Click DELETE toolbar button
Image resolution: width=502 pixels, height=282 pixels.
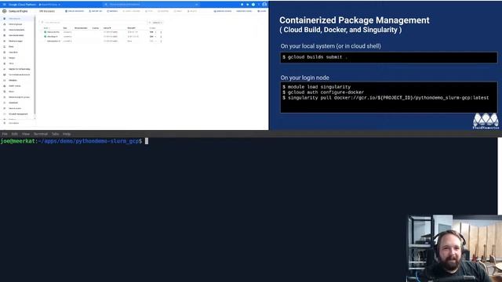[x=192, y=11]
